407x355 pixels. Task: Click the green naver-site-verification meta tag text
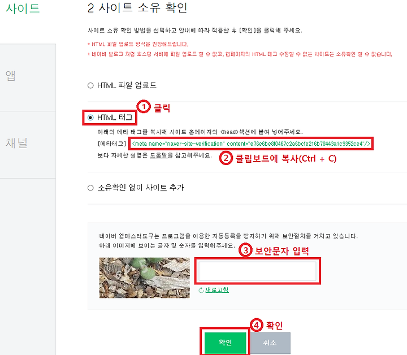(x=251, y=144)
